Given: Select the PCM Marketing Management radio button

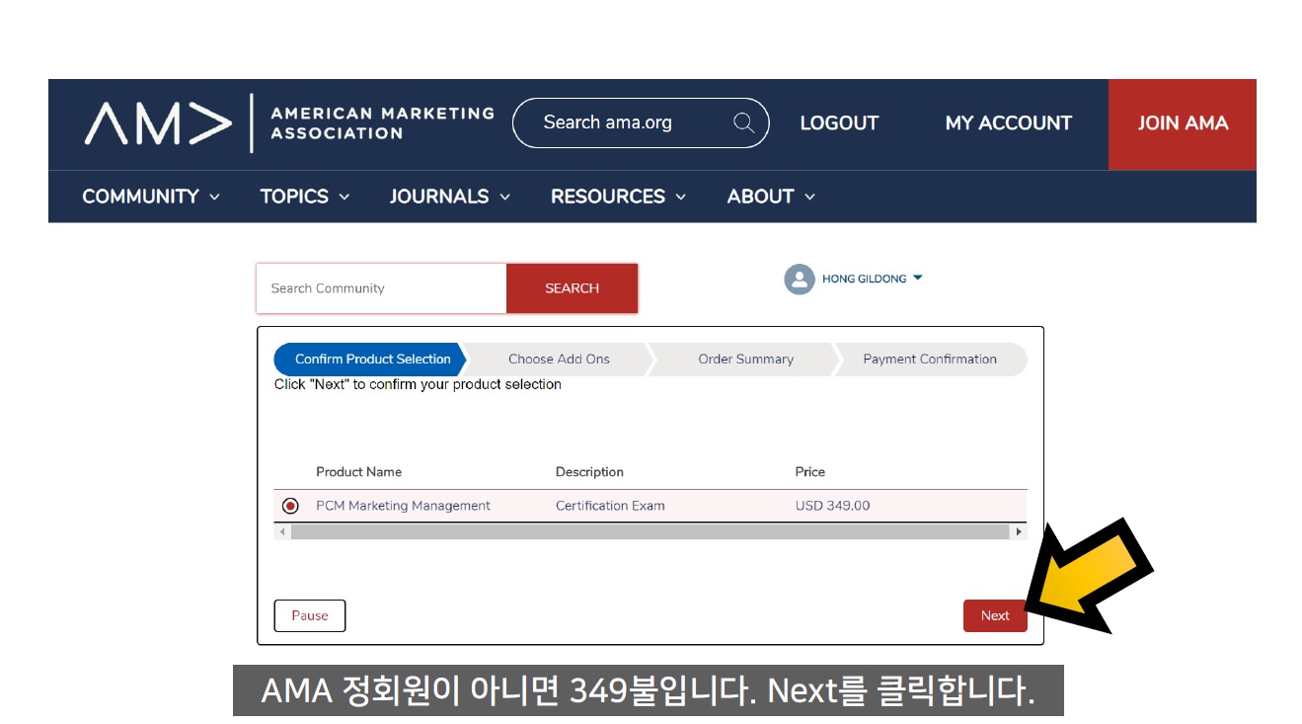Looking at the screenshot, I should [290, 506].
